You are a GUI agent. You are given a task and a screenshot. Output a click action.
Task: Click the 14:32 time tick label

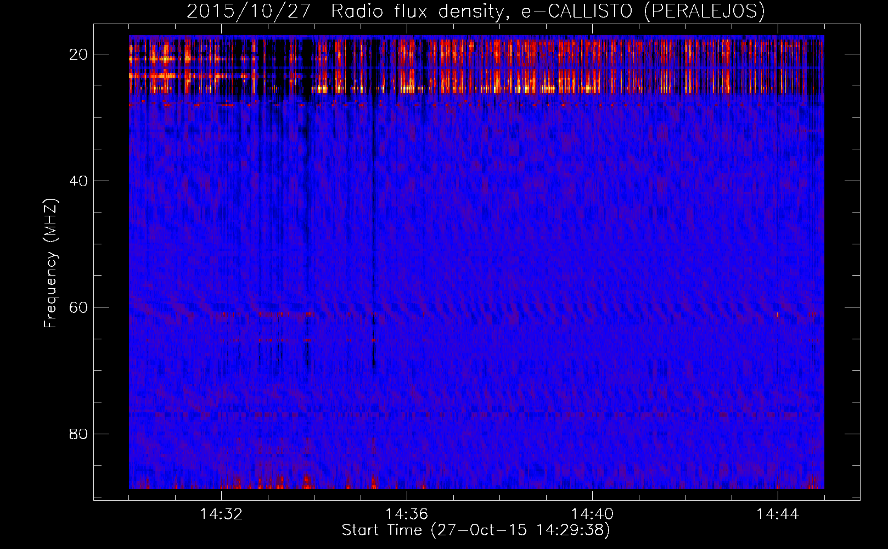coord(221,514)
